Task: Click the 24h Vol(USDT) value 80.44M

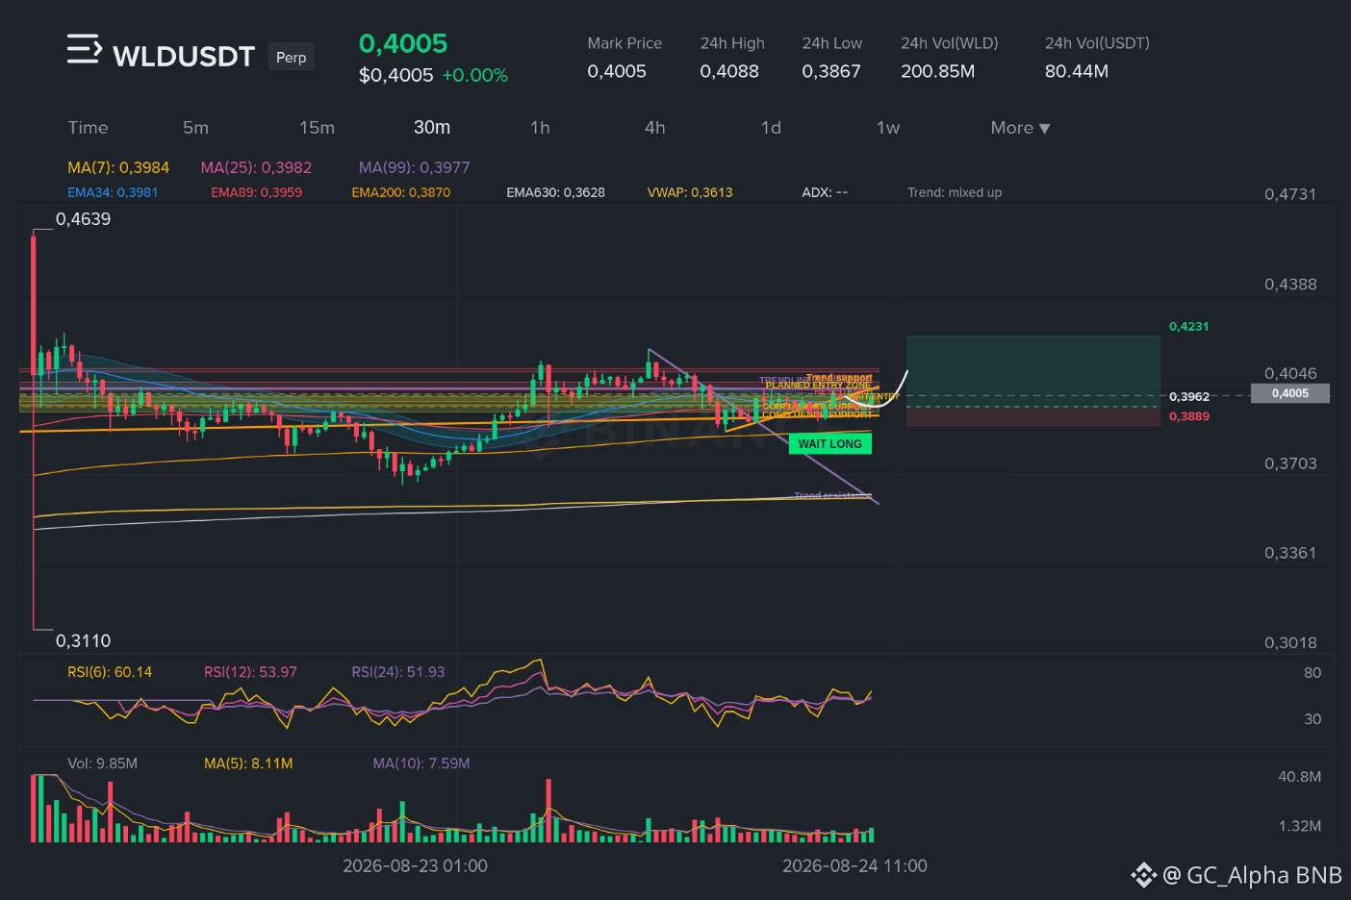Action: click(x=1077, y=71)
